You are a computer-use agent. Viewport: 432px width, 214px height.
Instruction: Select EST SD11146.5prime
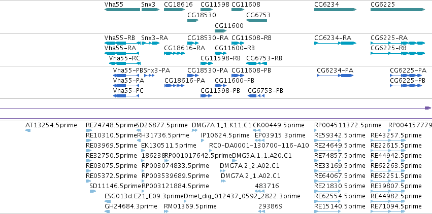click(93, 191)
